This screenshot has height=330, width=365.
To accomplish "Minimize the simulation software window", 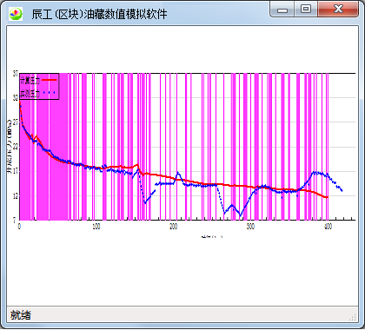I will click(282, 9).
